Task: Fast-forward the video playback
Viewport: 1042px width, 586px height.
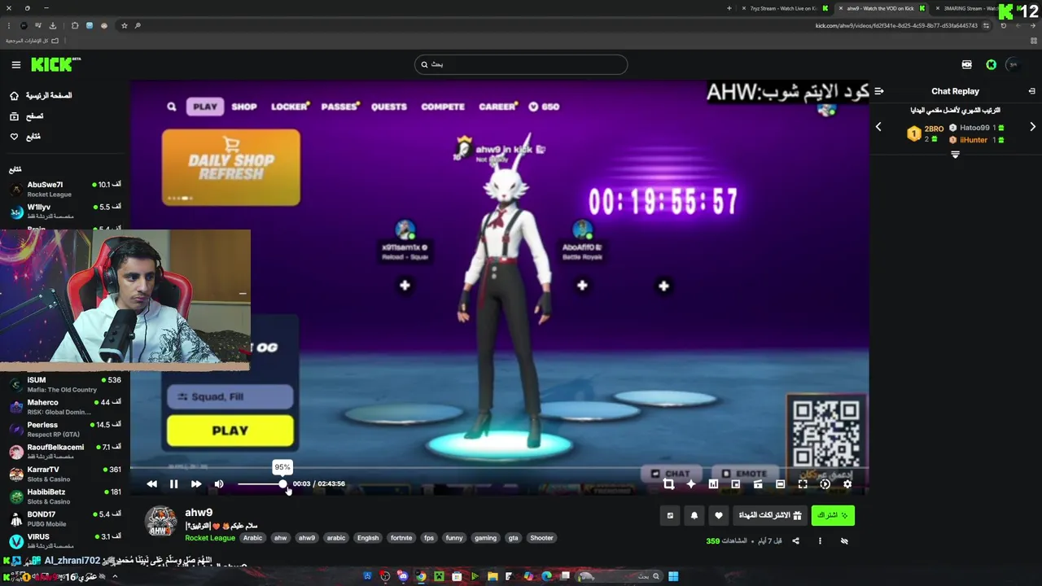Action: click(196, 483)
